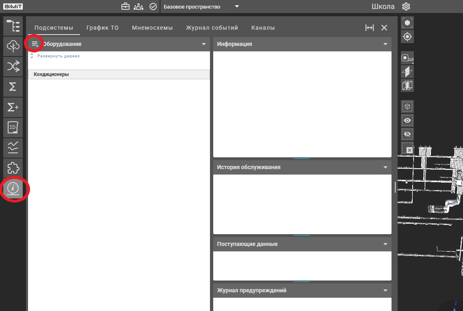
Task: Activate the section plane tool
Action: [x=407, y=72]
